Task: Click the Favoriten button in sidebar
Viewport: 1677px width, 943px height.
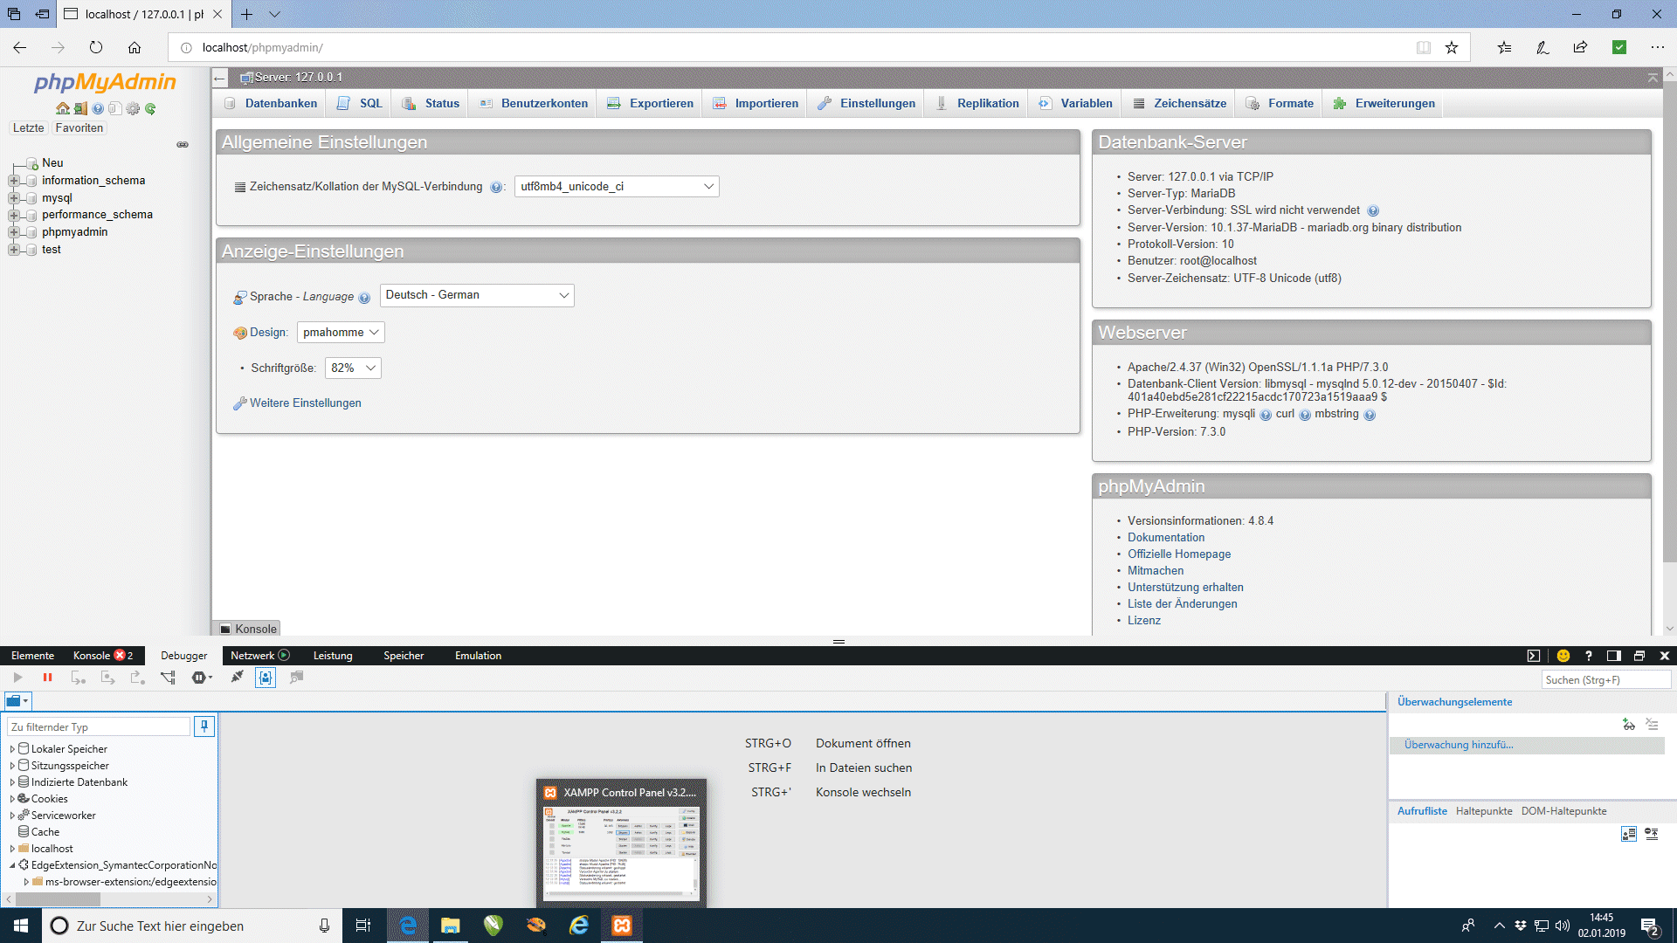Action: [x=79, y=128]
